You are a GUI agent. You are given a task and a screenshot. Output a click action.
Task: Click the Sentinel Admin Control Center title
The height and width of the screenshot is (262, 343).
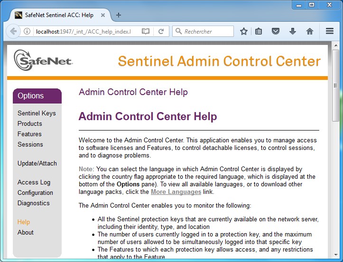(x=219, y=61)
